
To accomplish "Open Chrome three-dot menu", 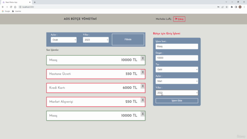I will pos(244,7).
